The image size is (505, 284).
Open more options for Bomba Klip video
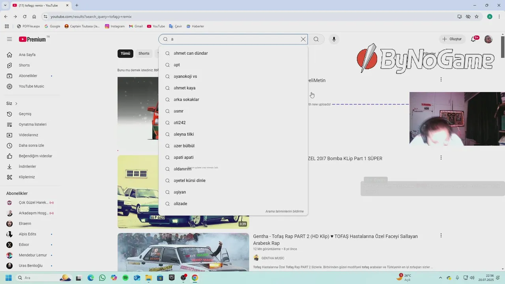point(441,157)
